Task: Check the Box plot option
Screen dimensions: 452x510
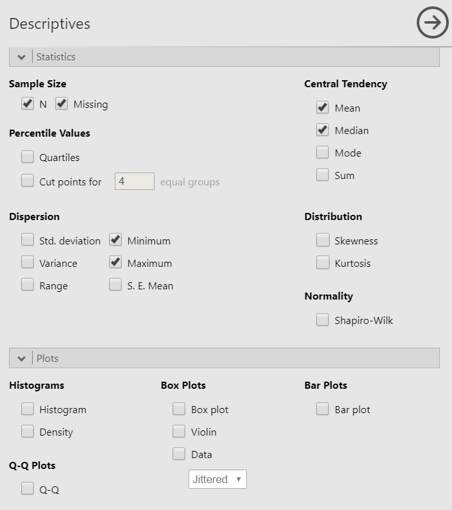Action: [179, 409]
